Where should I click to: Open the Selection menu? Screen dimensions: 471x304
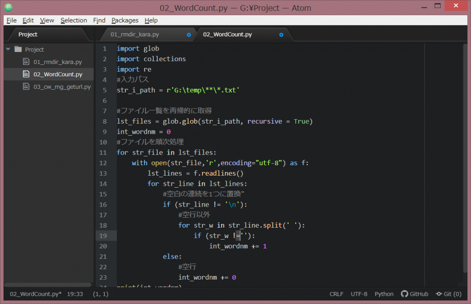[74, 20]
